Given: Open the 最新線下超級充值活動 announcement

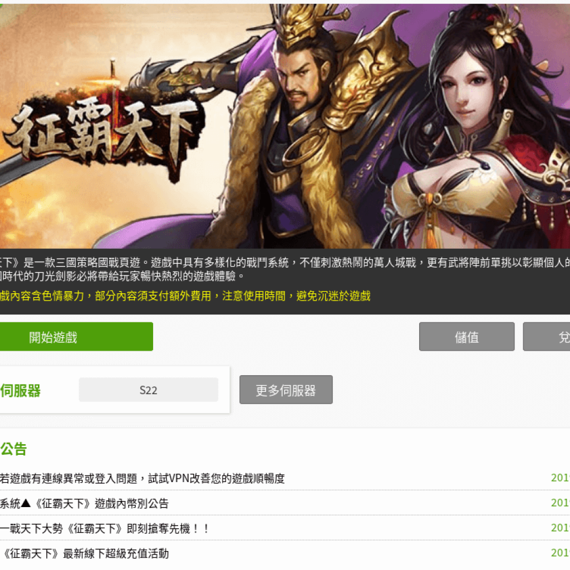Looking at the screenshot, I should coord(85,554).
